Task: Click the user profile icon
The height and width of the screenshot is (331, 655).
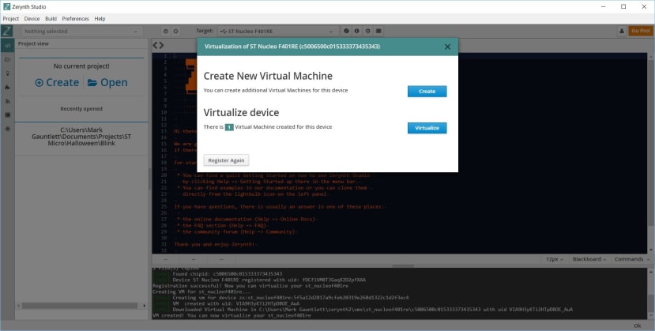Action: (622, 32)
